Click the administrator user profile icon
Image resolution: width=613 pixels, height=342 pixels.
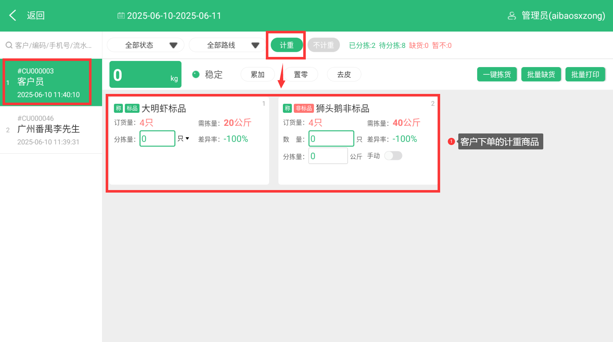click(512, 16)
